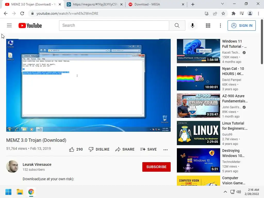Share this page from address bar

[215, 13]
